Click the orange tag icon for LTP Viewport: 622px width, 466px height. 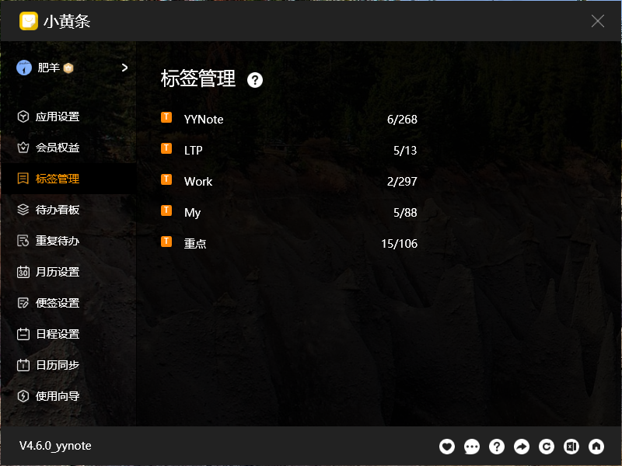tap(166, 148)
